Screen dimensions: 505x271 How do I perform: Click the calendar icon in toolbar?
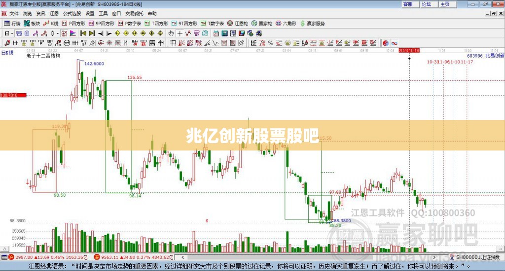coord(216,33)
